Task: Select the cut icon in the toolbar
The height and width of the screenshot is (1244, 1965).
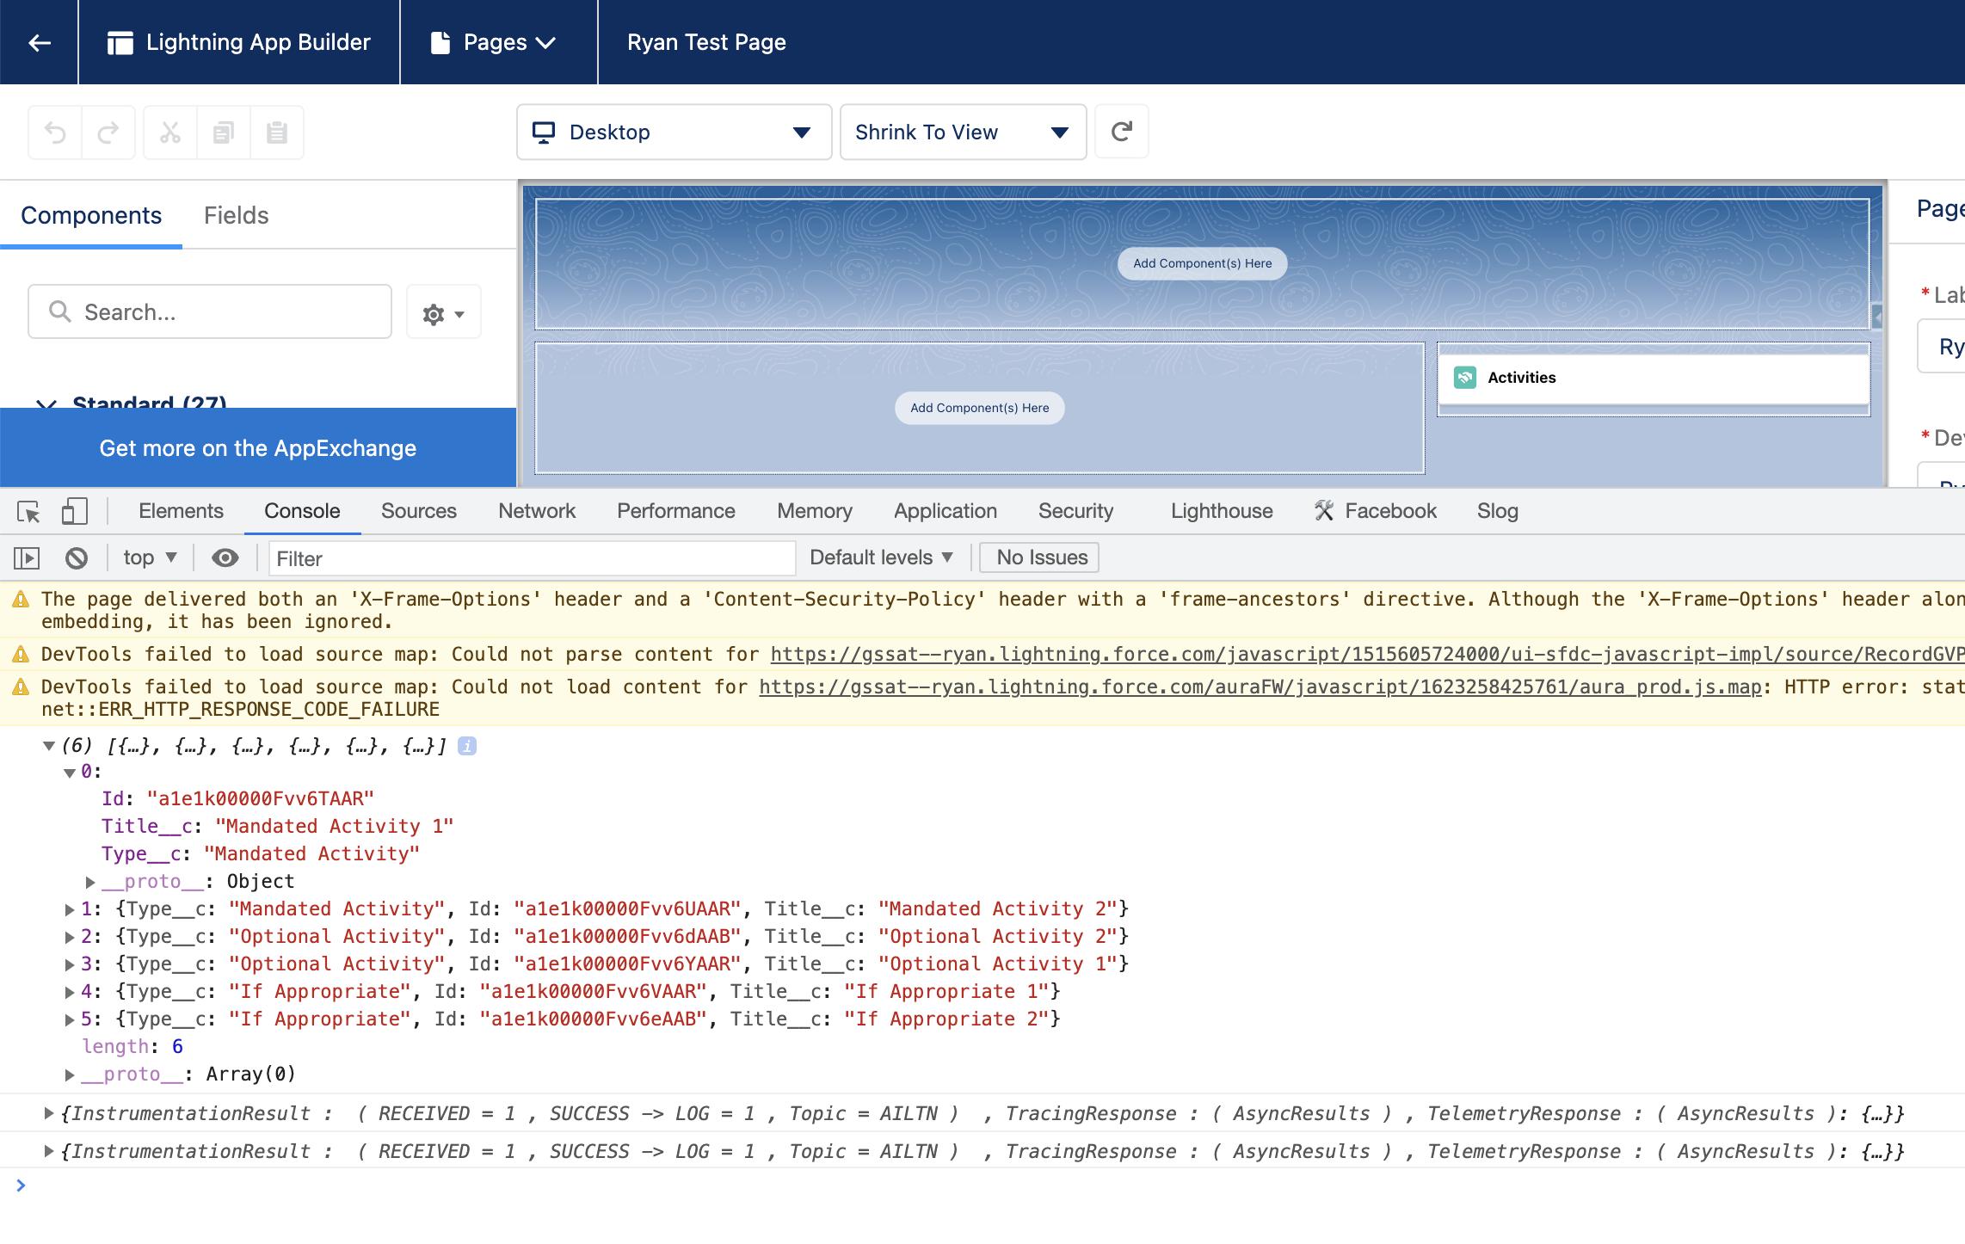Action: (170, 131)
